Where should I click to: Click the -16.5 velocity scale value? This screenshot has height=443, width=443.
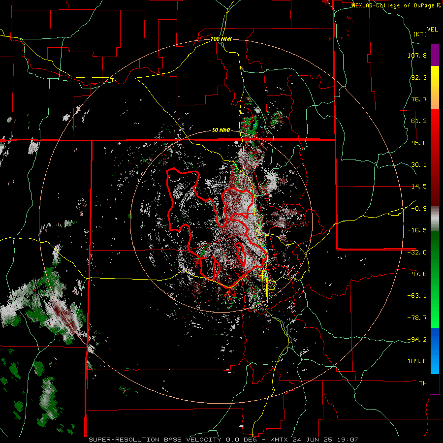[417, 230]
